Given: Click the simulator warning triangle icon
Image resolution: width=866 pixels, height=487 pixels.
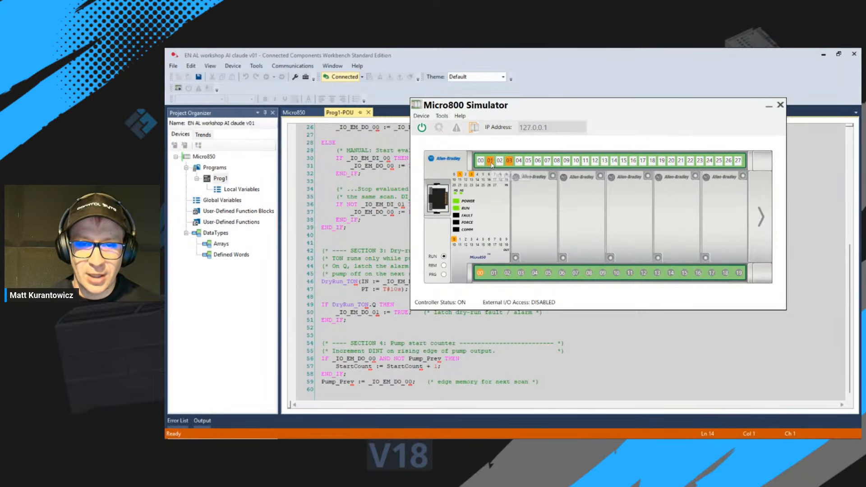Looking at the screenshot, I should (456, 128).
